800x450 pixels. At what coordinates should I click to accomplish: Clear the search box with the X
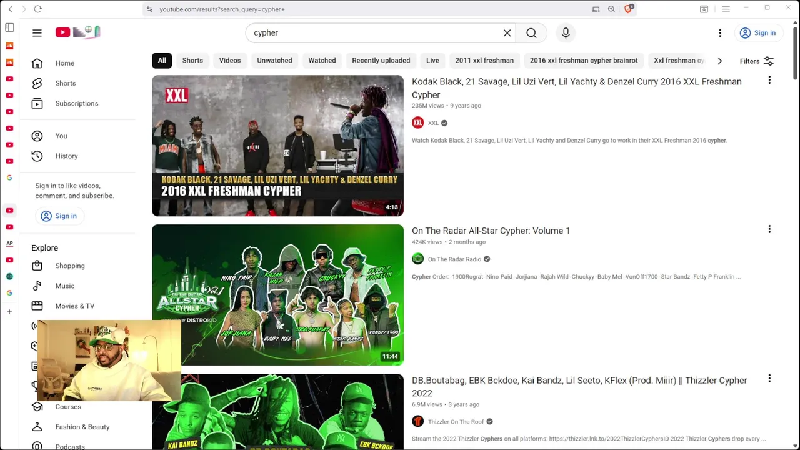pyautogui.click(x=507, y=32)
